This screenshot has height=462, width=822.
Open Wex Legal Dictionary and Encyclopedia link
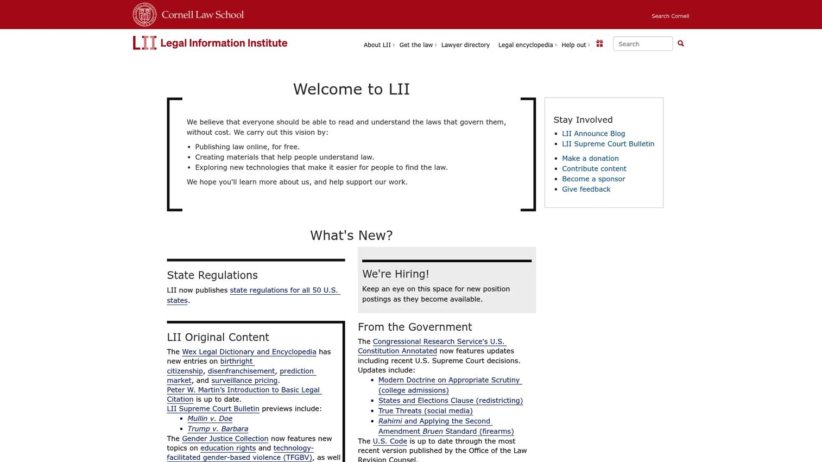[x=249, y=352]
